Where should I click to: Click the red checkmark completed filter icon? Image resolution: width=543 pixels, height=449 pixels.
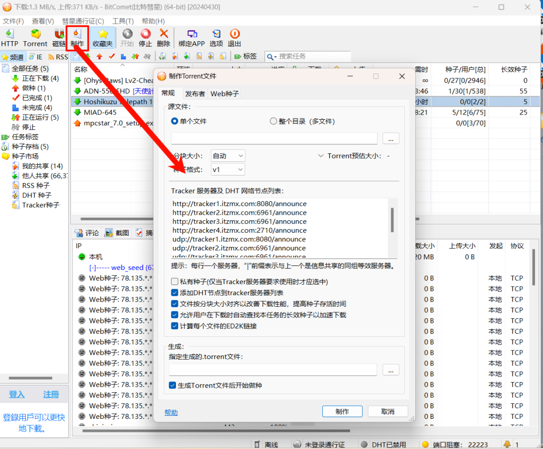(x=112, y=56)
